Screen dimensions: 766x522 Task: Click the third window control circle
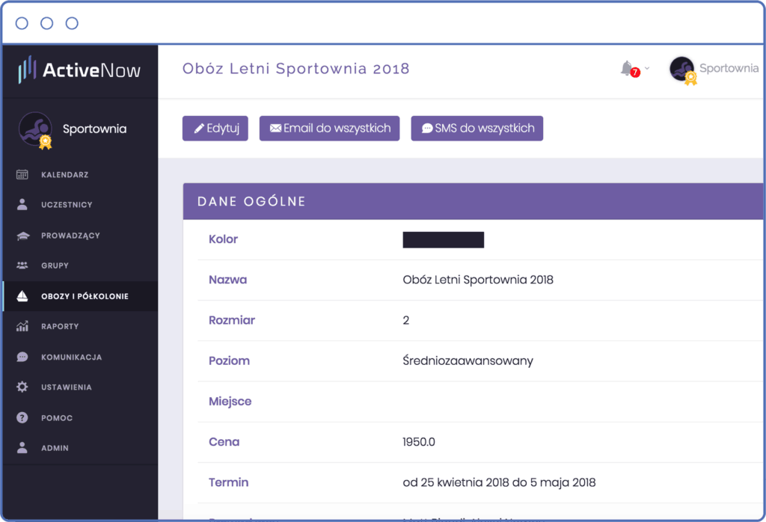[72, 23]
